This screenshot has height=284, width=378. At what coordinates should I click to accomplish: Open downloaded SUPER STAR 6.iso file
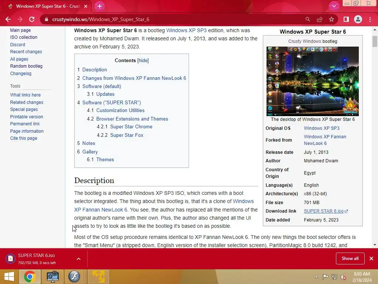pyautogui.click(x=36, y=258)
